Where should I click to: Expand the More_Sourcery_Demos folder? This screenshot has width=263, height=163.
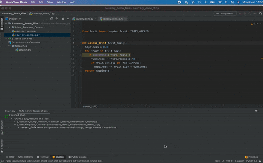(9, 27)
